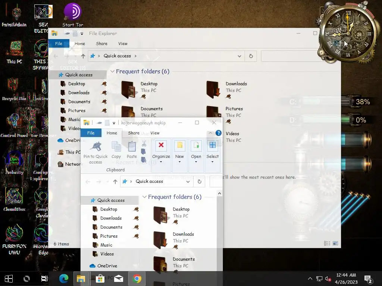Screen dimensions: 382x286
Task: Open quick access toolbar dropdown in front window
Action: point(114,123)
